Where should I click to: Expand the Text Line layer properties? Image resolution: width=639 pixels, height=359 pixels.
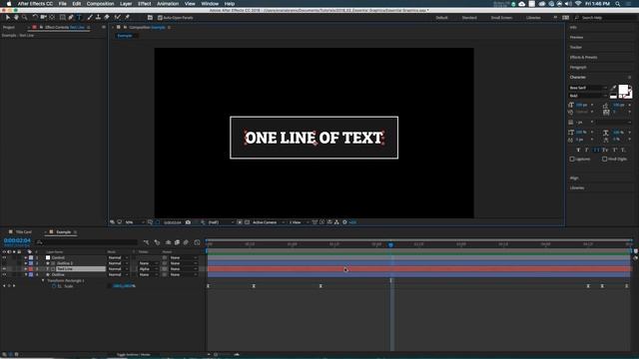click(26, 269)
